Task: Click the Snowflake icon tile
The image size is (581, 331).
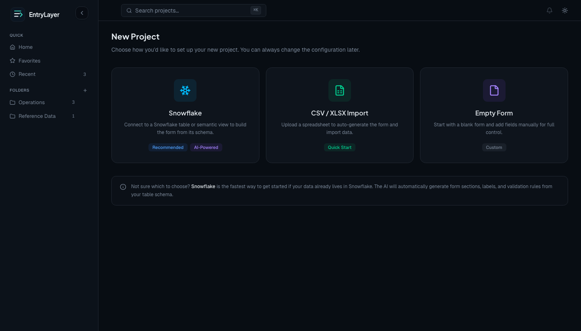Action: (x=185, y=90)
